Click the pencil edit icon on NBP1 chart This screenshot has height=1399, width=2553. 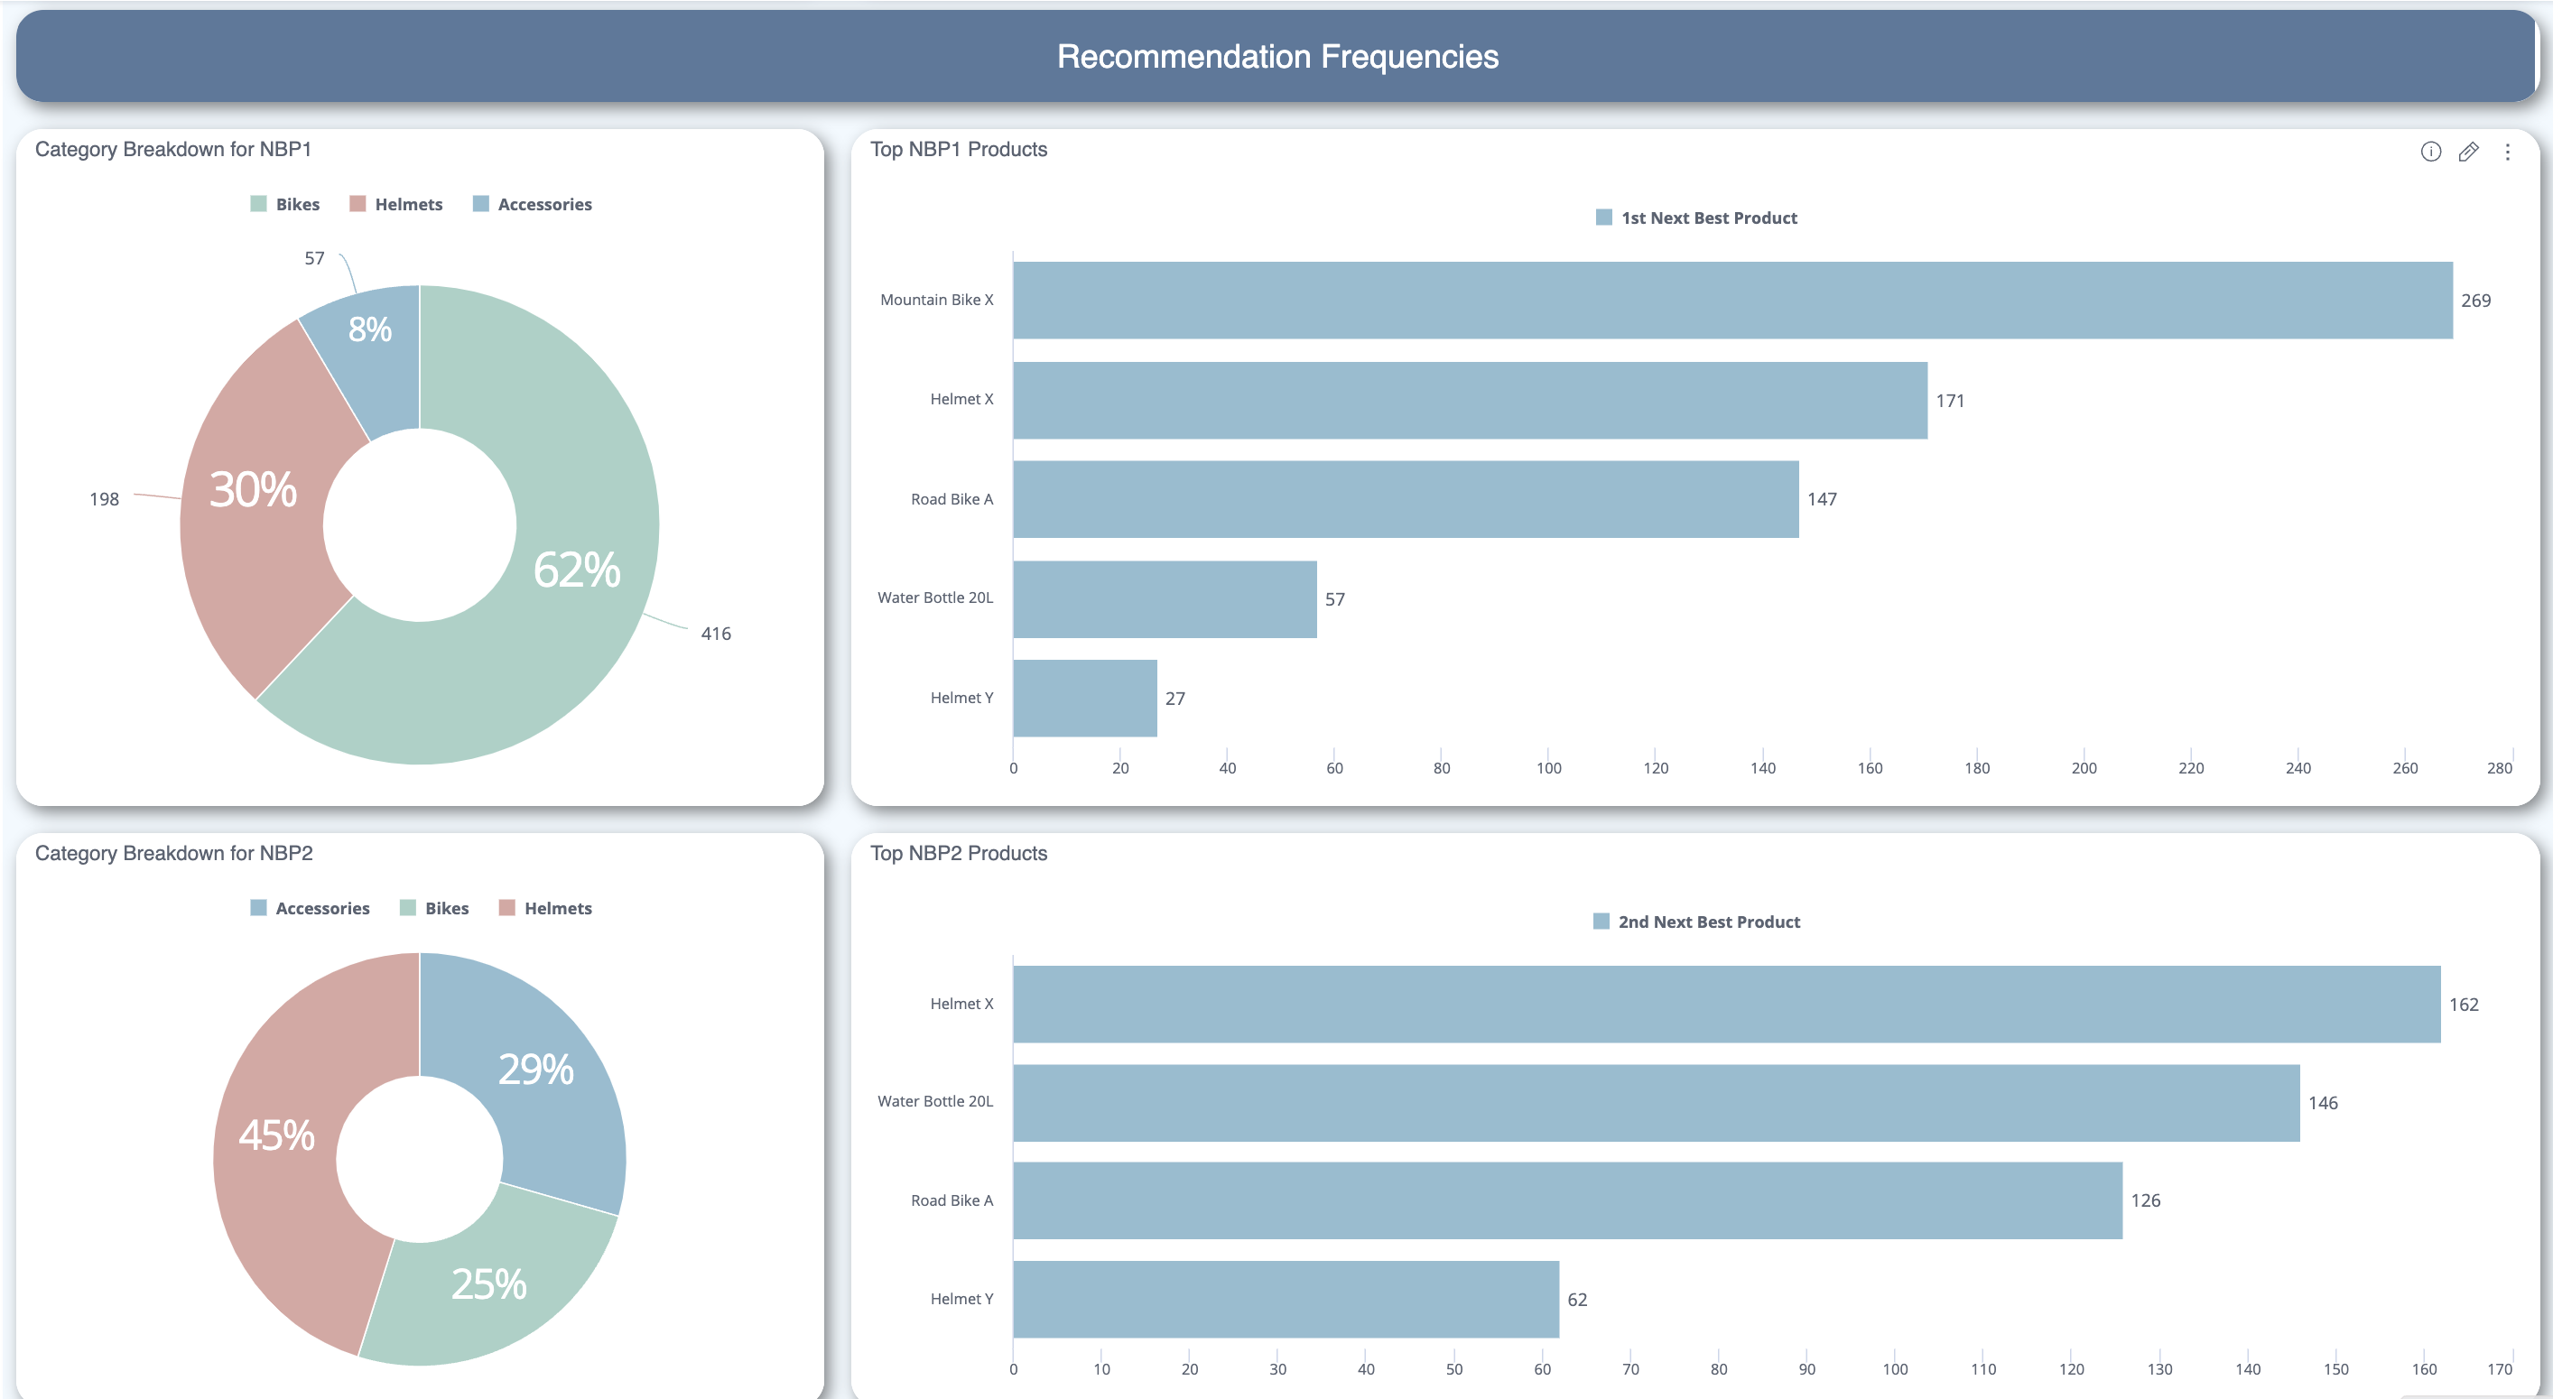point(2468,152)
